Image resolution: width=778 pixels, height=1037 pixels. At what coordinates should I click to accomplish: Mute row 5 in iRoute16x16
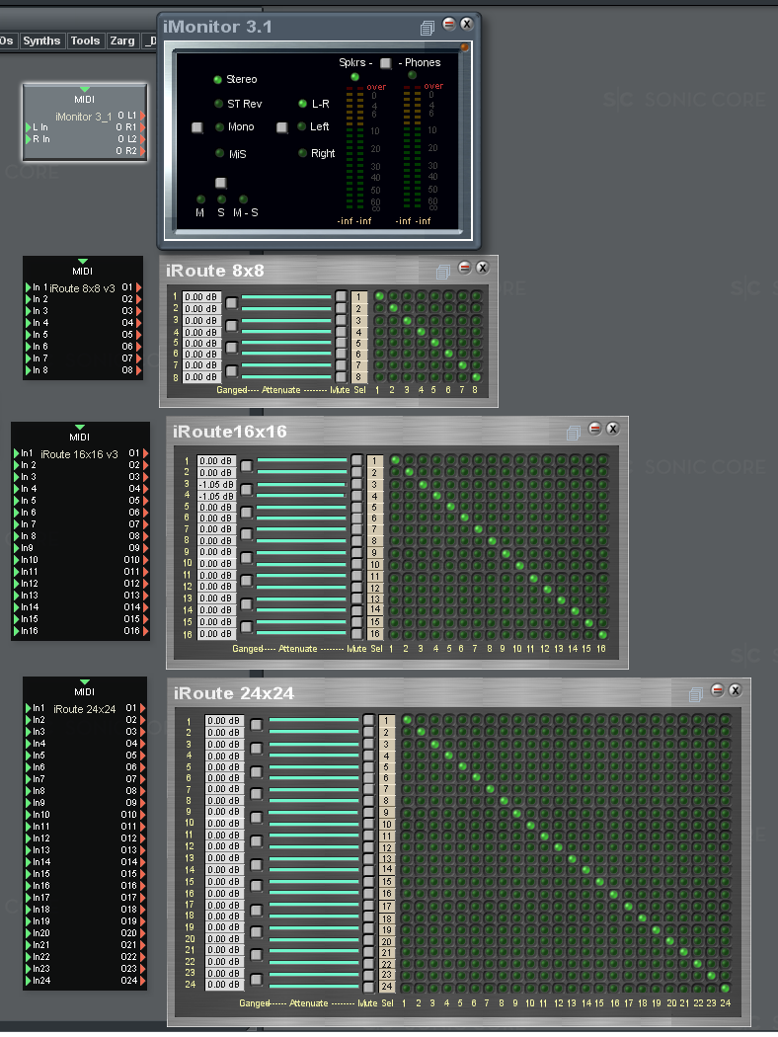[x=357, y=506]
